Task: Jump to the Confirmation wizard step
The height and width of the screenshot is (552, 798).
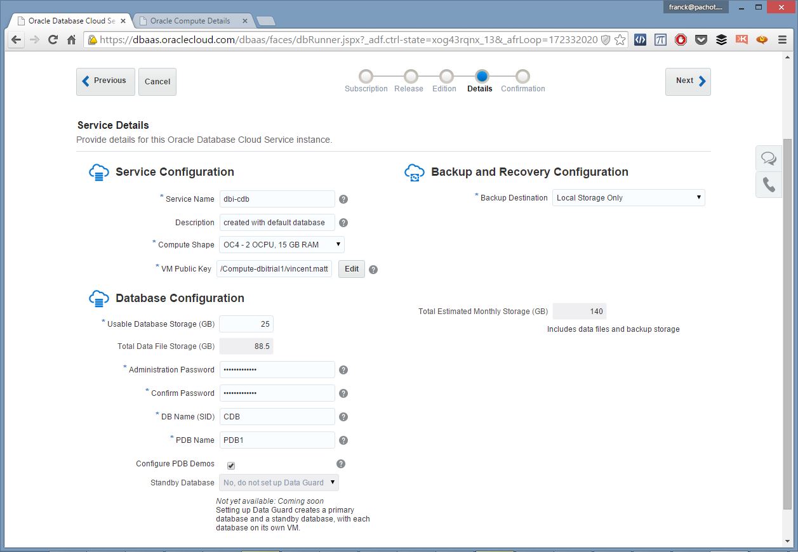Action: point(522,77)
